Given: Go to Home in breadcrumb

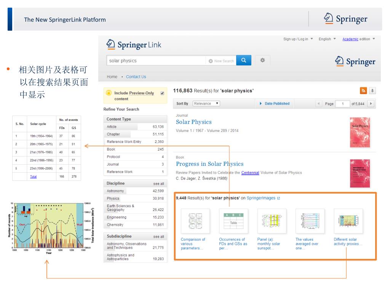Looking at the screenshot, I should point(112,77).
